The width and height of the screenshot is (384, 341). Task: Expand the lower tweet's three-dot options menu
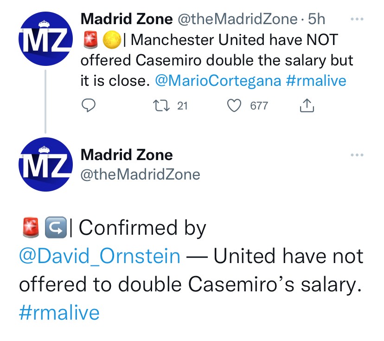pyautogui.click(x=357, y=155)
